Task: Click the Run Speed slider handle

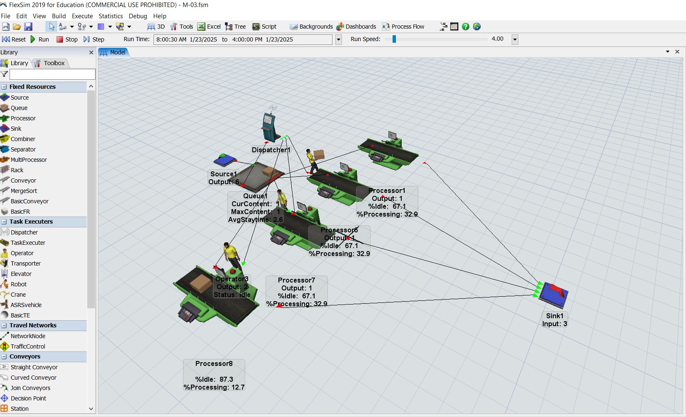Action: [x=394, y=39]
